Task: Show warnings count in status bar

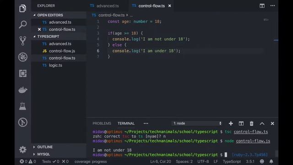Action: pyautogui.click(x=32, y=161)
